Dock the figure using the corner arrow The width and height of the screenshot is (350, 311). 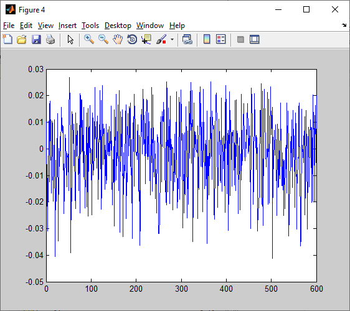click(344, 26)
